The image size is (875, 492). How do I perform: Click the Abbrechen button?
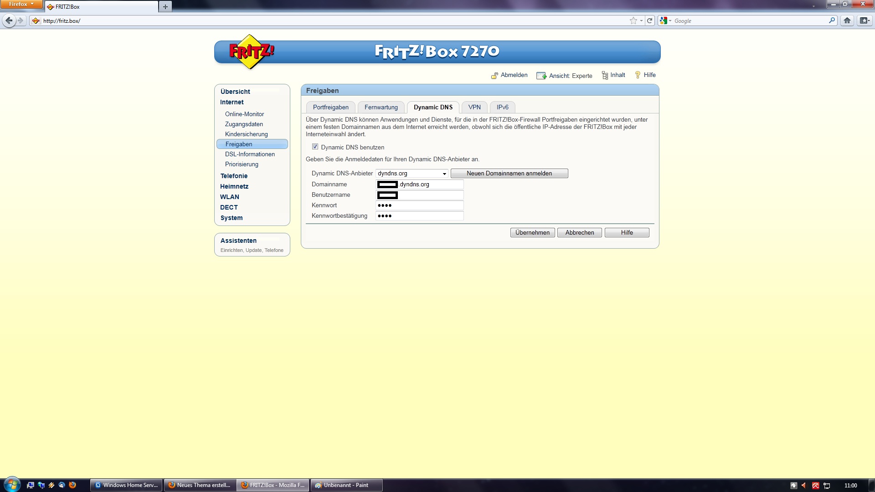[x=580, y=232]
